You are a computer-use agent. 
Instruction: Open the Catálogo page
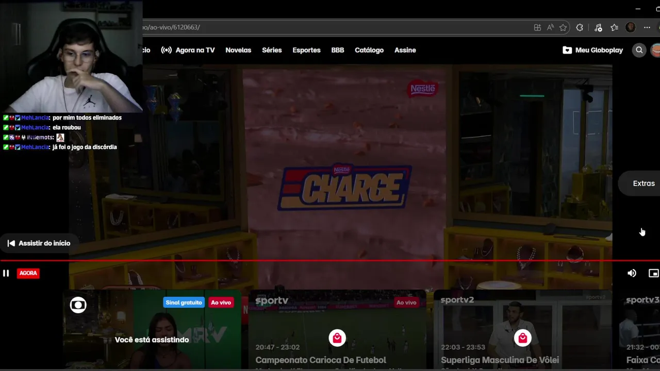[x=369, y=50]
